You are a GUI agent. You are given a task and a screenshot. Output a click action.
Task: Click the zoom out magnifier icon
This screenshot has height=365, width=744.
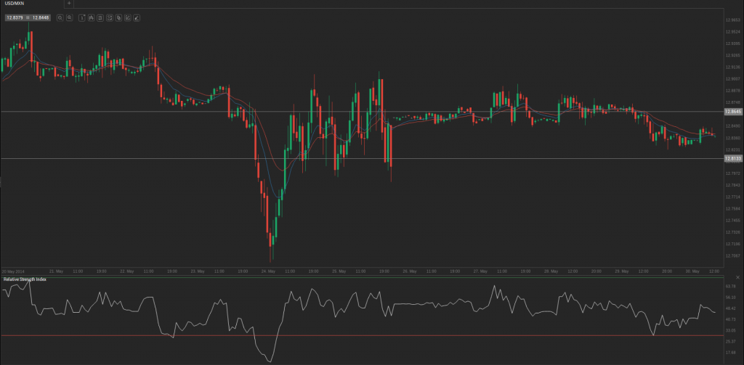coord(60,17)
